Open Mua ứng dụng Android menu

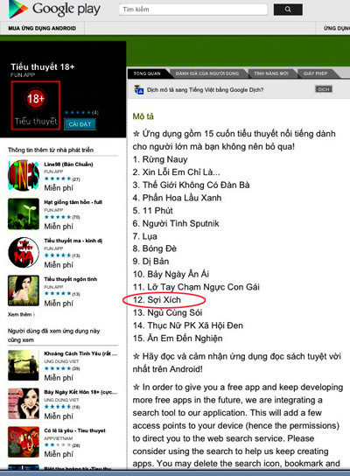click(42, 28)
